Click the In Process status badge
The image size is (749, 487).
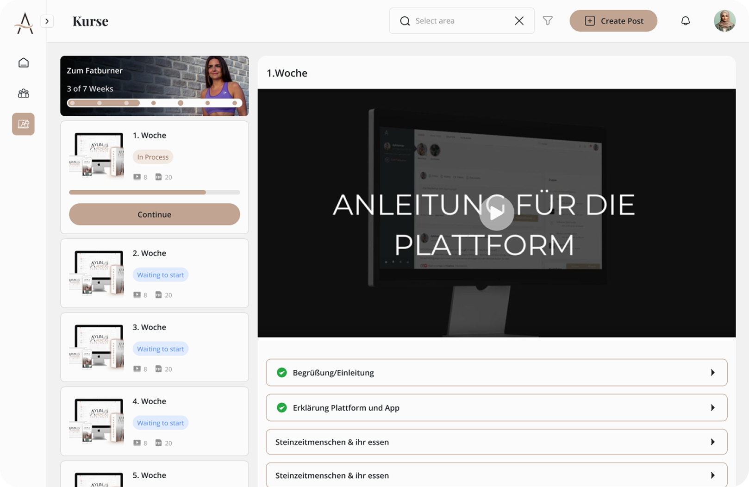click(153, 157)
